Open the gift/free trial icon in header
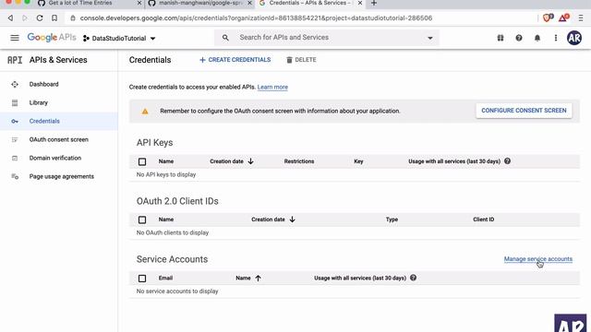591x332 pixels. tap(501, 38)
